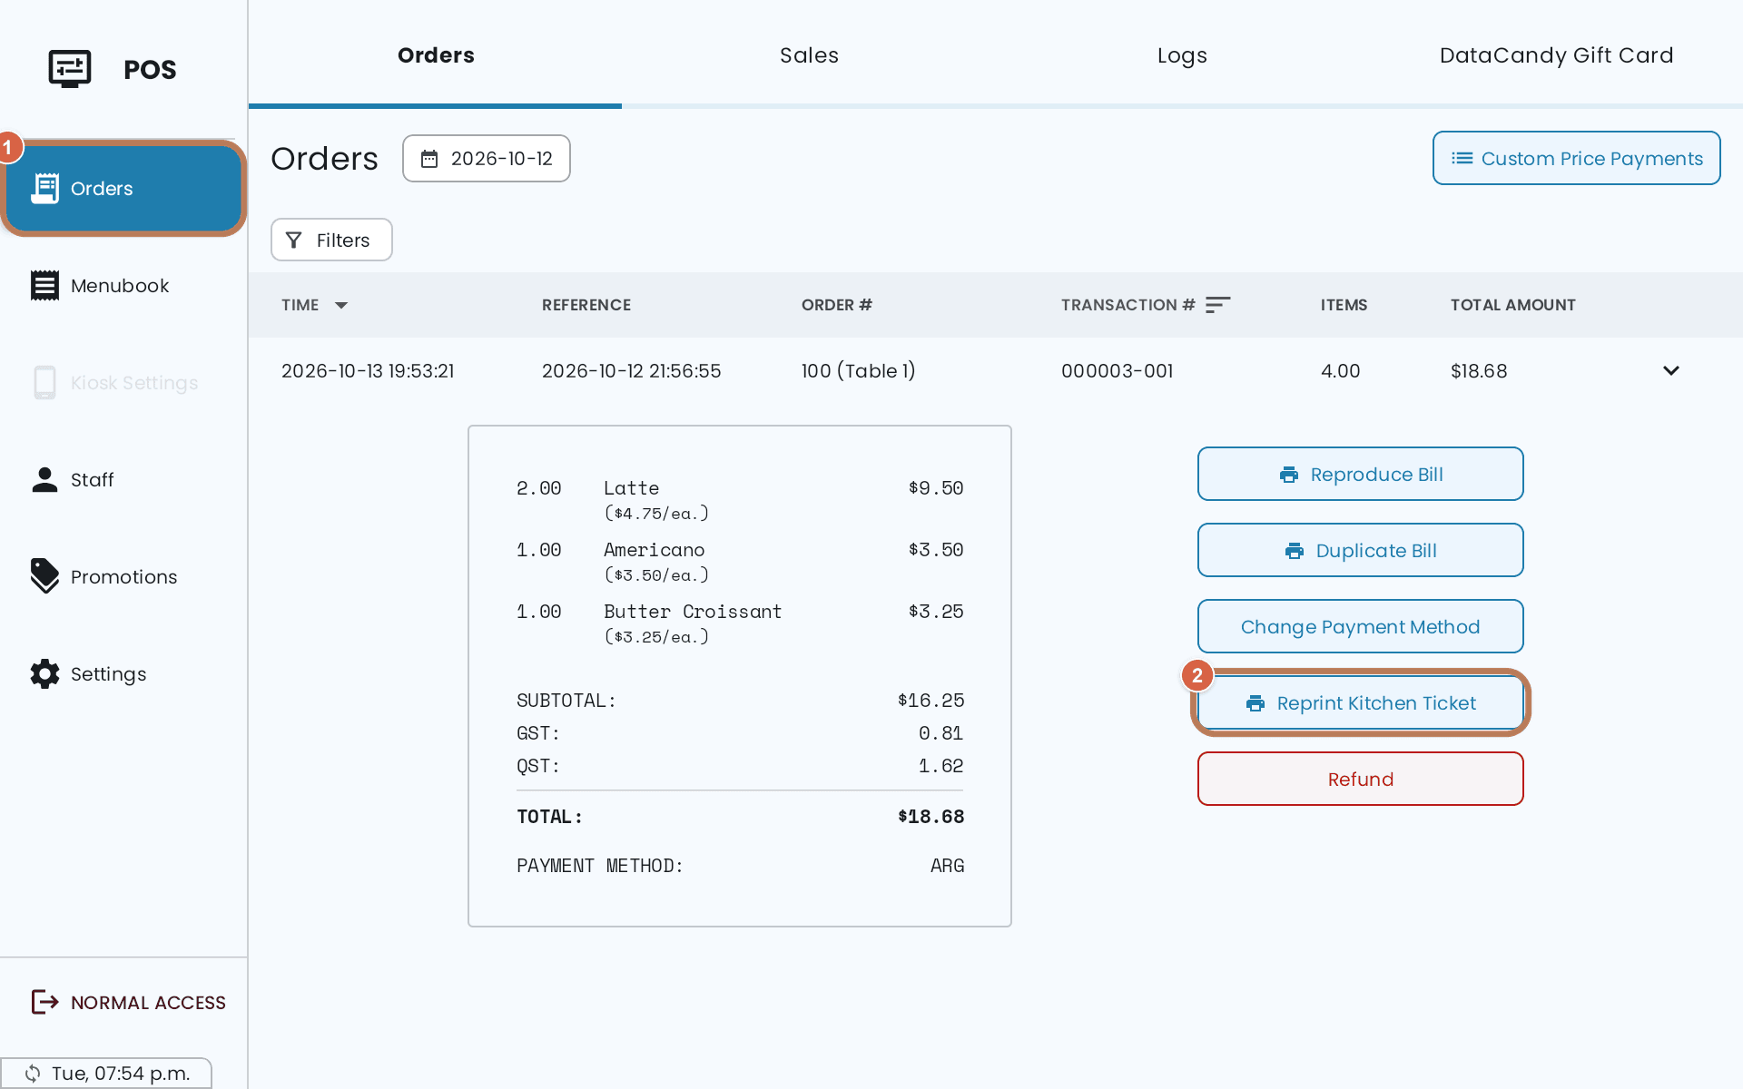Sort by TIME column arrow
This screenshot has height=1089, width=1743.
tap(341, 305)
